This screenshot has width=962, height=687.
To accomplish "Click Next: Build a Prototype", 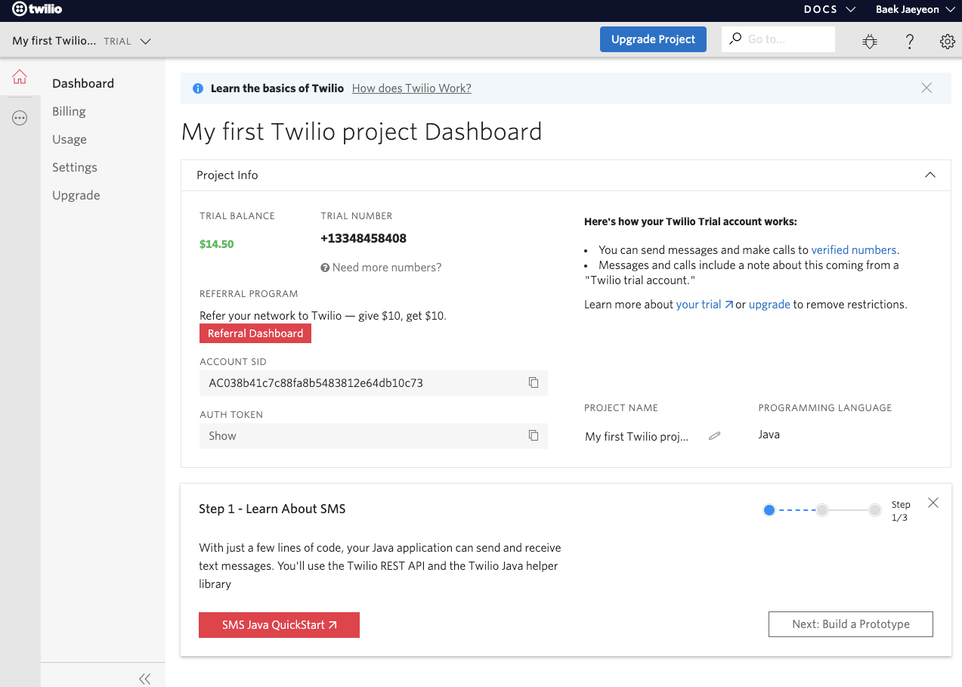I will (x=851, y=624).
